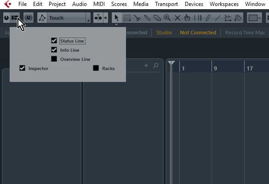The image size is (269, 184).
Task: Open the Touch automation mode dropdown
Action: click(69, 18)
